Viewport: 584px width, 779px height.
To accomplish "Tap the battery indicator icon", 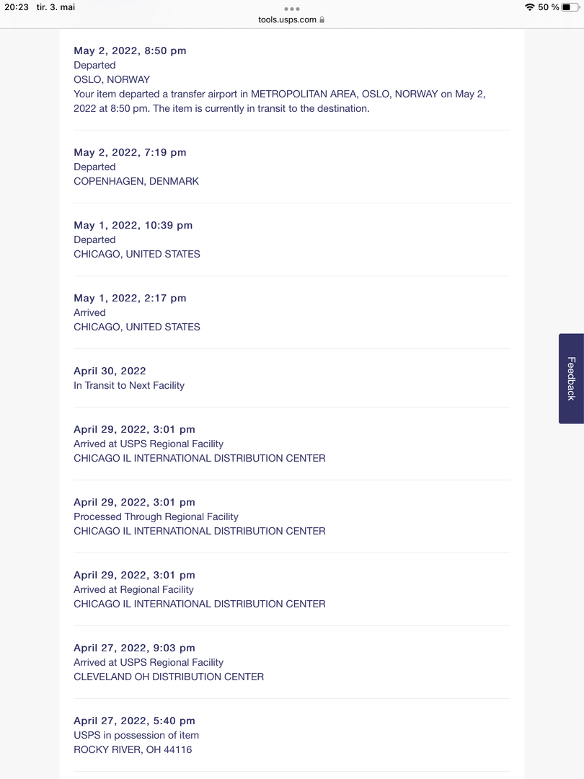I will pos(570,7).
